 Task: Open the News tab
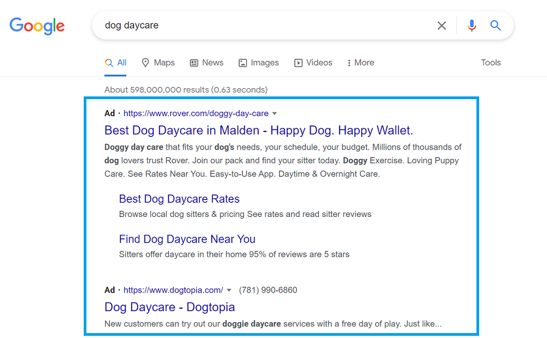(207, 62)
